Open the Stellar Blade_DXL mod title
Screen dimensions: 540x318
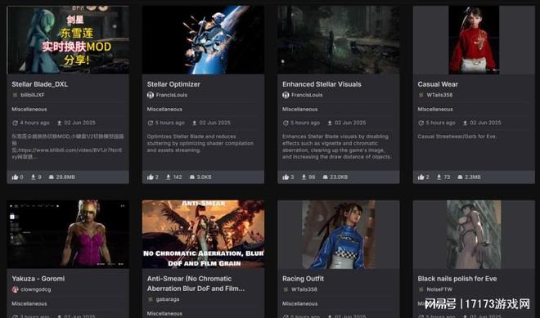pos(39,84)
